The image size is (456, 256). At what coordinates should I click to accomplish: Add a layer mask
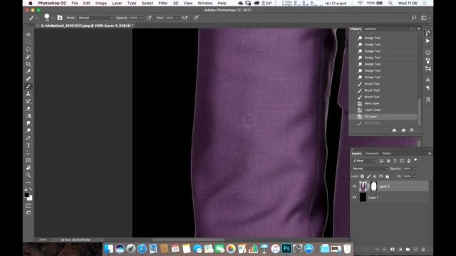[x=393, y=250]
